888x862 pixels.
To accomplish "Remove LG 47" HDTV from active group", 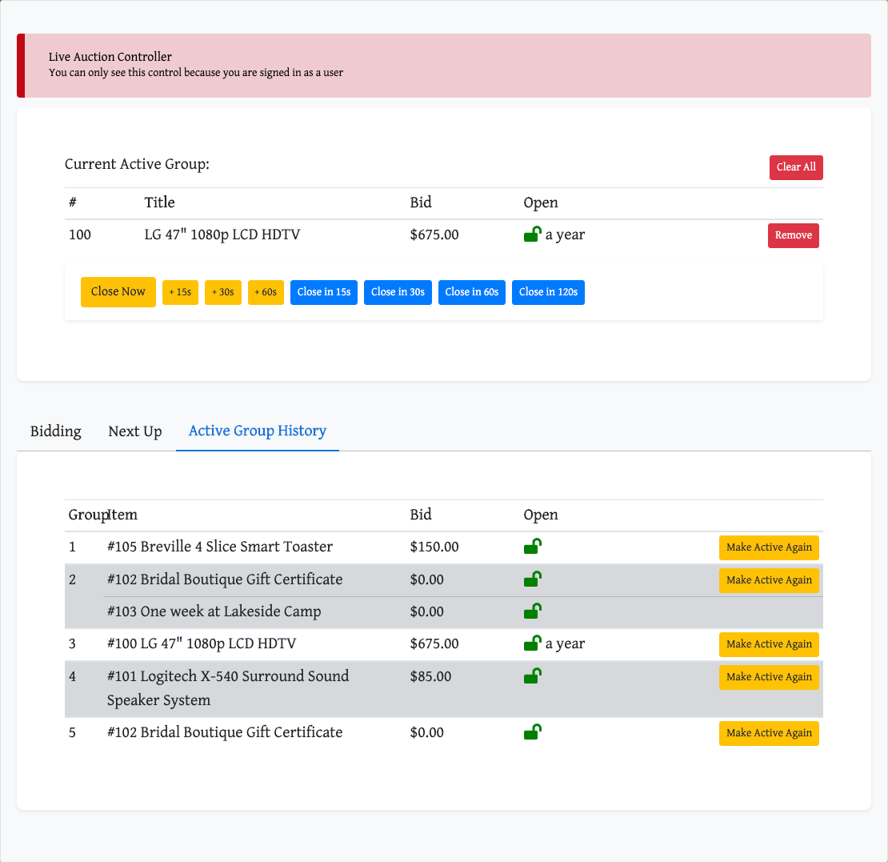I will [x=793, y=235].
